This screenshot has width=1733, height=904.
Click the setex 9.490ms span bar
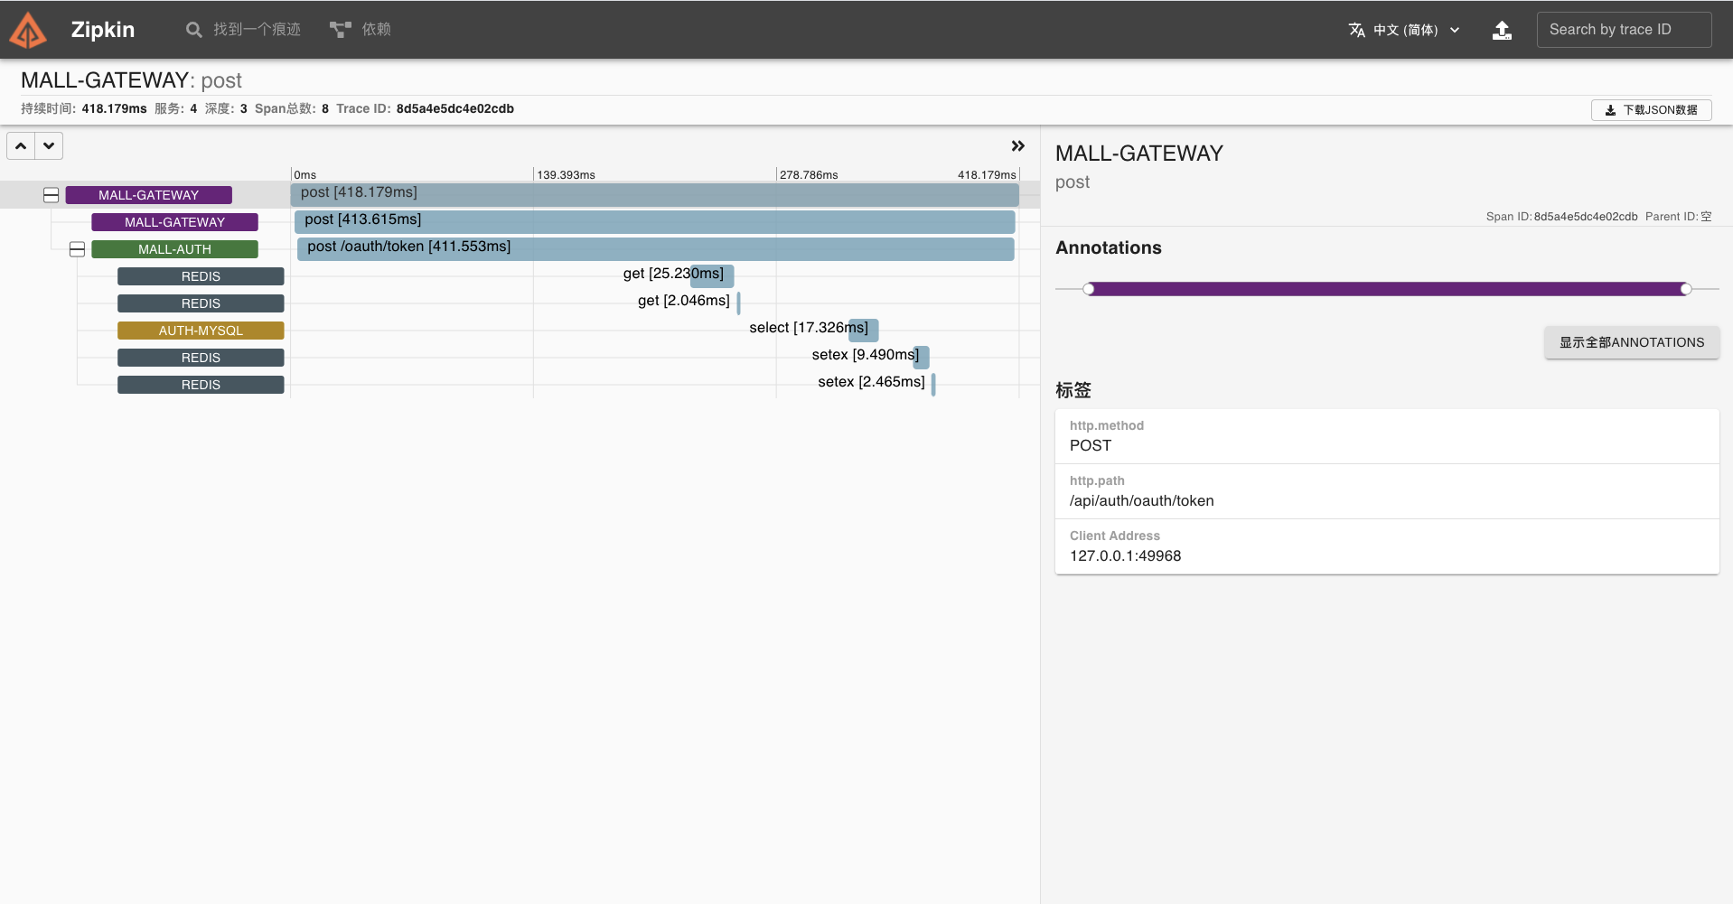(922, 357)
